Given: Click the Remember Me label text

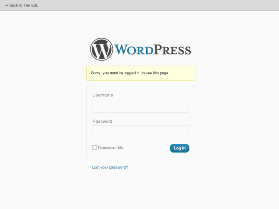Looking at the screenshot, I should coord(110,148).
